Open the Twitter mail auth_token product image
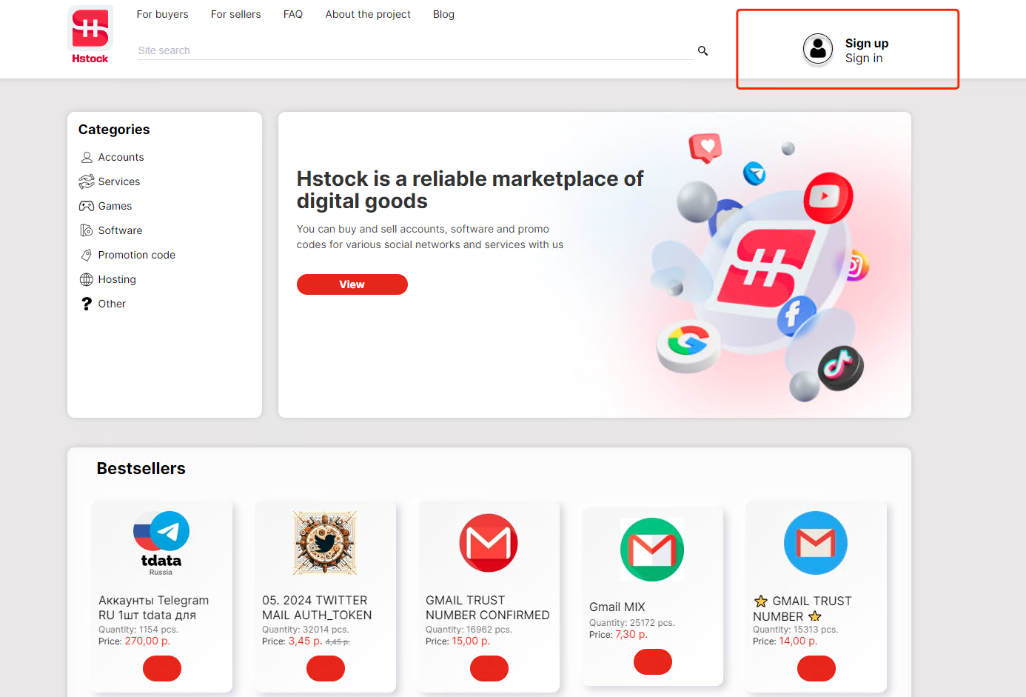The image size is (1026, 697). tap(325, 543)
